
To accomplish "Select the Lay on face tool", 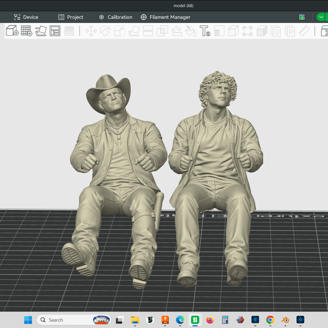I will 134,31.
